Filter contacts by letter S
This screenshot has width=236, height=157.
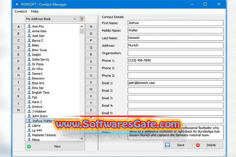[91, 61]
